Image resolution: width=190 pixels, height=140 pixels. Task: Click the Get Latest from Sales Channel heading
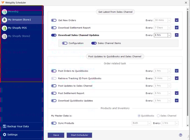tap(115, 12)
